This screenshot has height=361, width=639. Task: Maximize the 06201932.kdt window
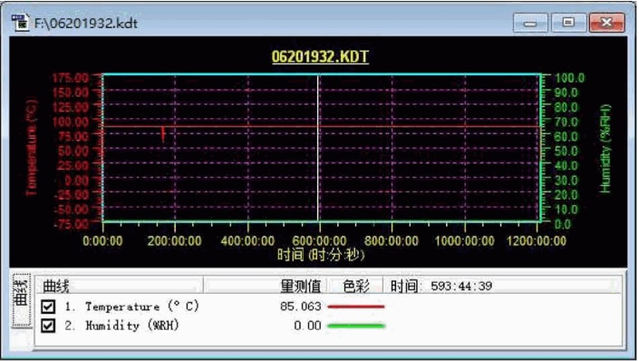click(x=568, y=23)
